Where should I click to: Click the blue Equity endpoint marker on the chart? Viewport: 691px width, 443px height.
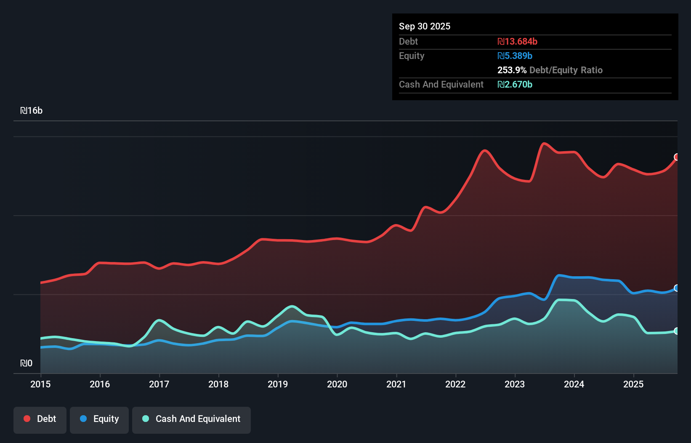(677, 288)
